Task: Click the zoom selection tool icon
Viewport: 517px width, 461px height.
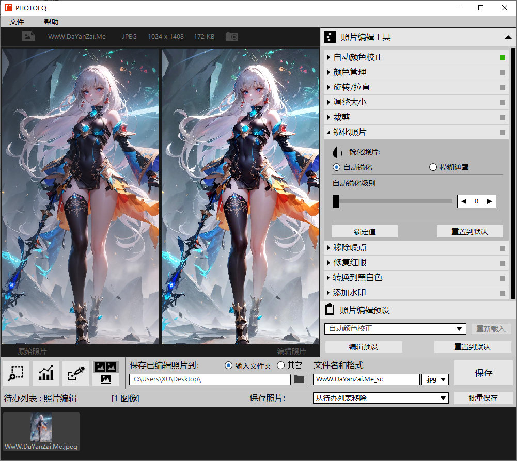Action: point(16,373)
